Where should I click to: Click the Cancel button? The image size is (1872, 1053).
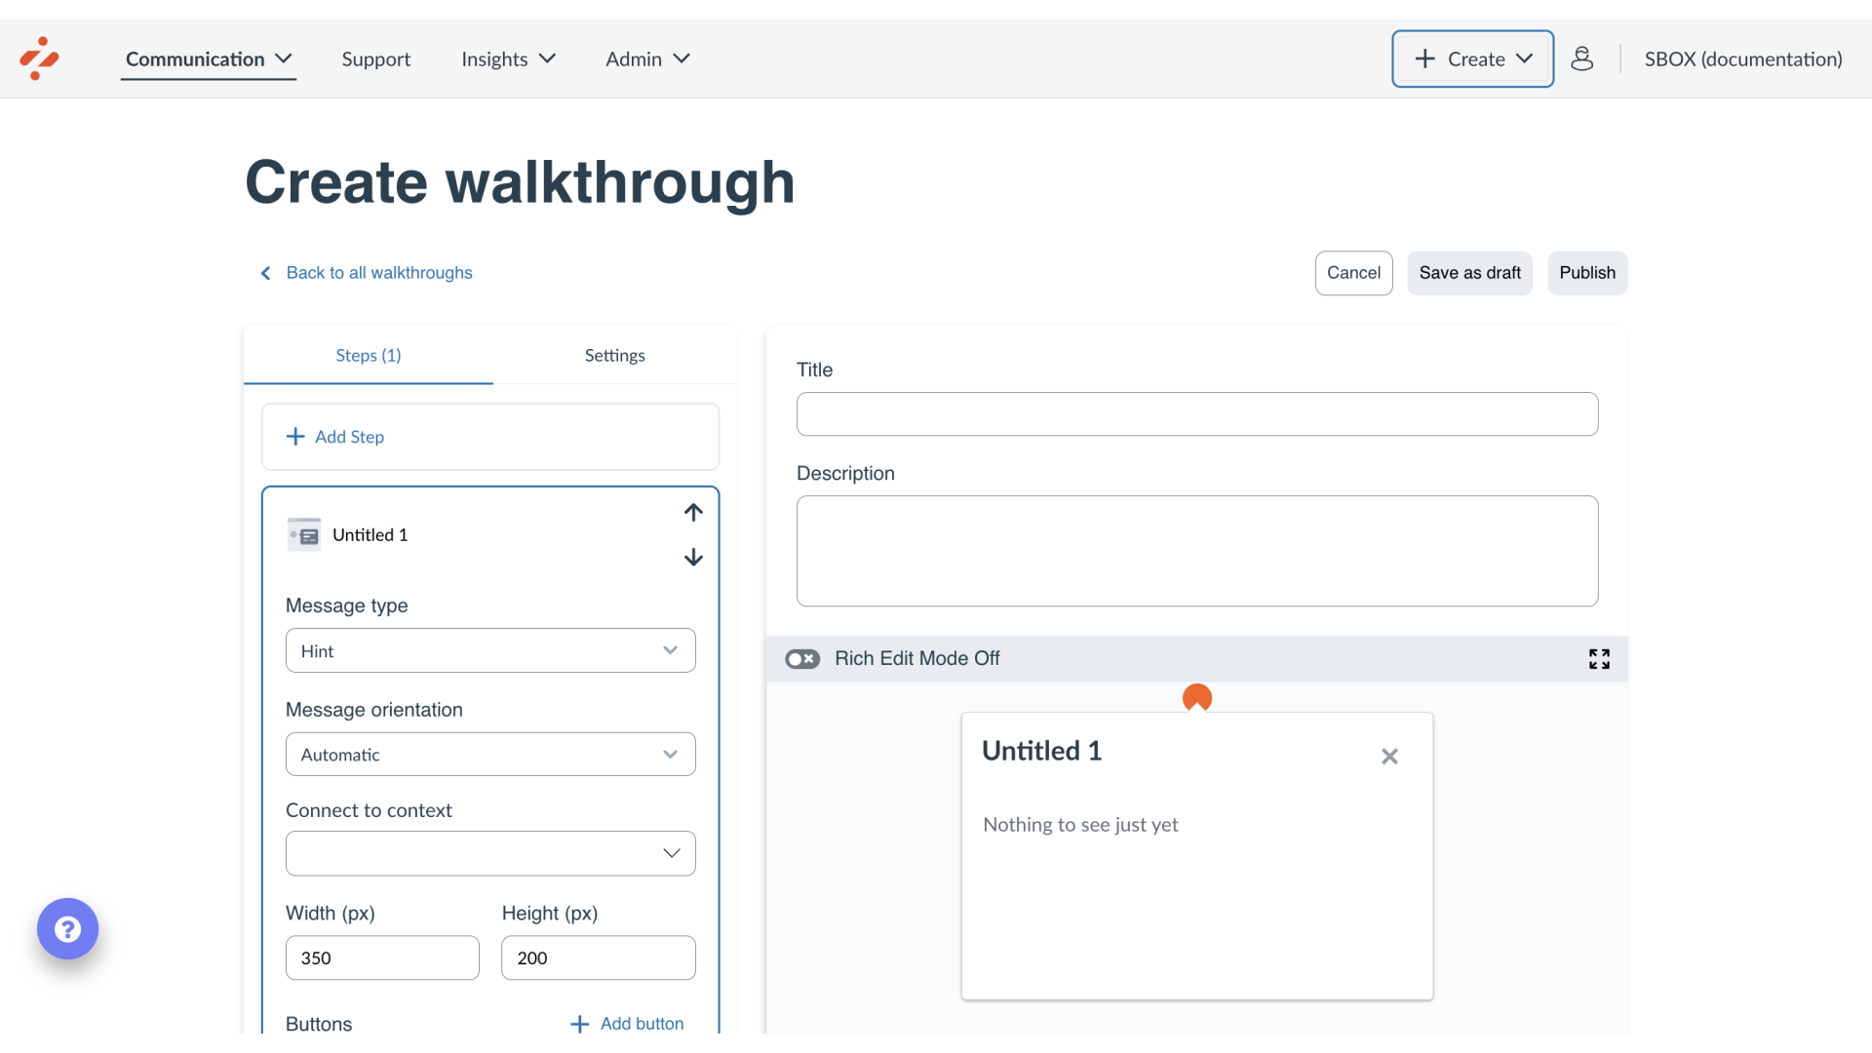[1353, 273]
